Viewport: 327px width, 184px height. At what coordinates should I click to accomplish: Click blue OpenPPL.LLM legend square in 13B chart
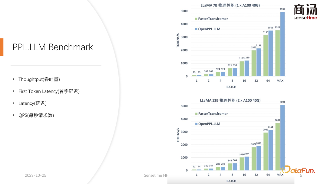click(196, 124)
